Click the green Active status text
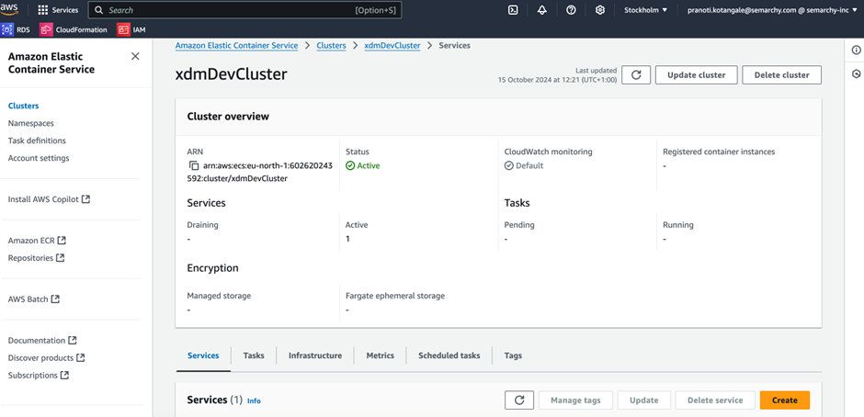864x417 pixels. [x=369, y=165]
